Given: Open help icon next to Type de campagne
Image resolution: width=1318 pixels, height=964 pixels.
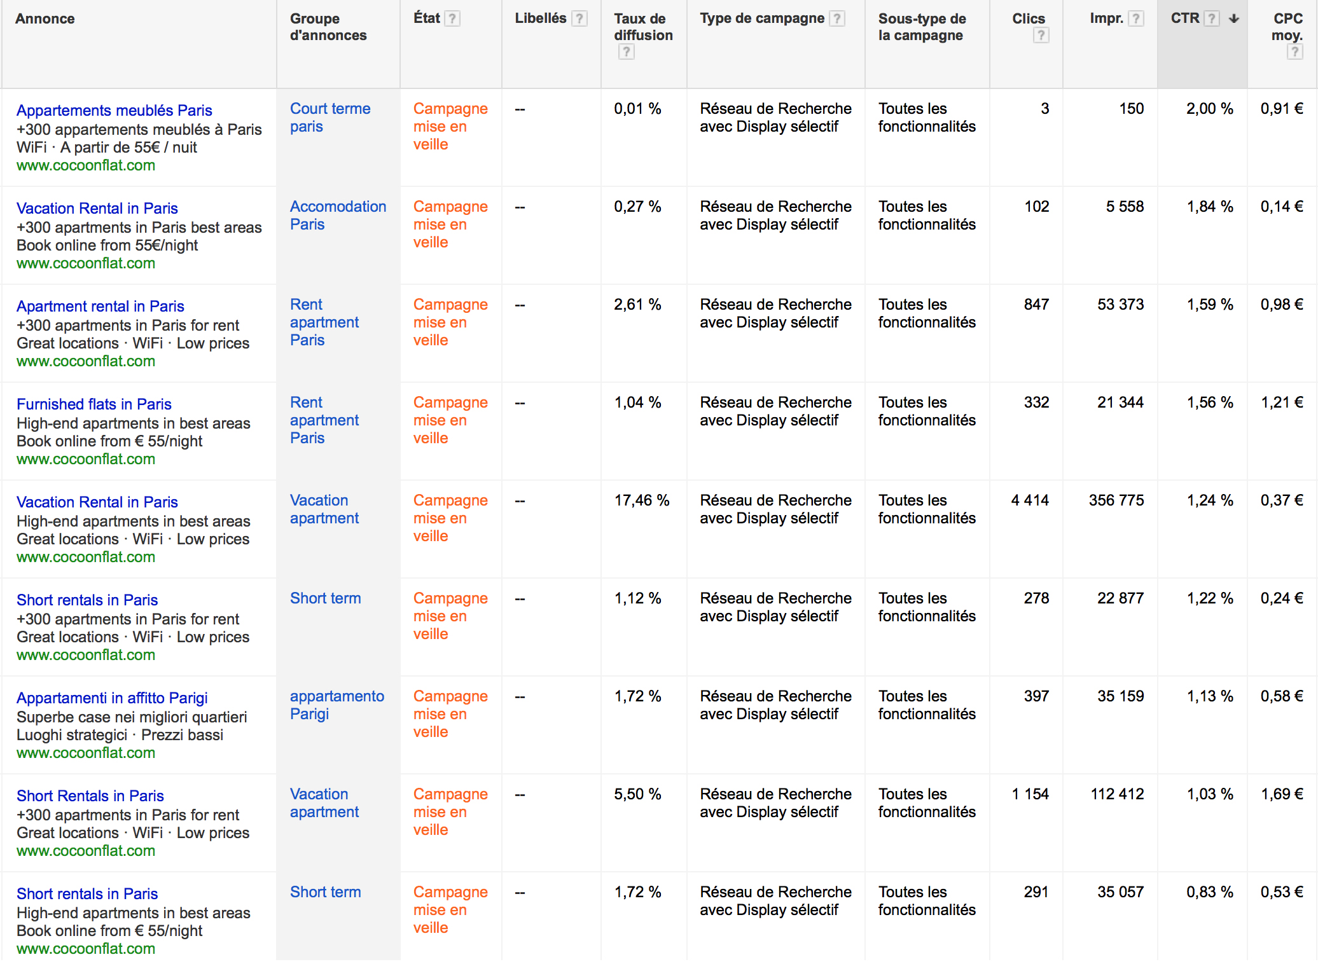Looking at the screenshot, I should (837, 18).
